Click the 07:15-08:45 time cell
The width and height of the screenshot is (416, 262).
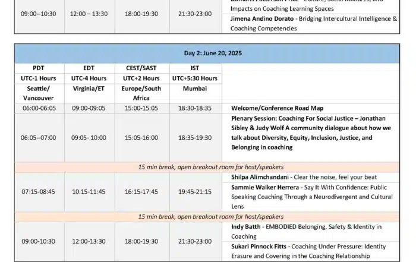pos(39,192)
